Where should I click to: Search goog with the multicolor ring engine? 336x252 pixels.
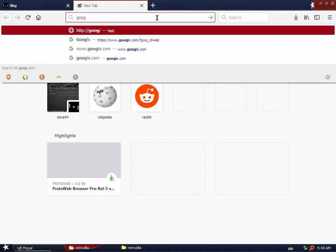point(25,77)
